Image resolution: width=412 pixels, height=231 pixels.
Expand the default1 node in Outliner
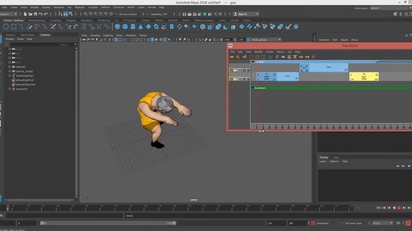pyautogui.click(x=10, y=67)
